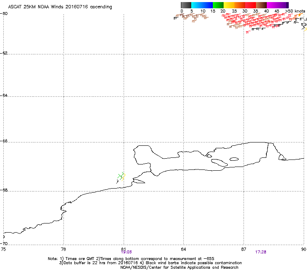The image size is (307, 270).
Task: Click the '-68' latitude label
Action: [x=4, y=190]
